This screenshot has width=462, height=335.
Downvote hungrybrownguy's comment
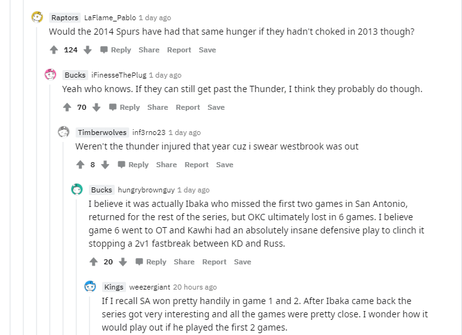pyautogui.click(x=123, y=262)
